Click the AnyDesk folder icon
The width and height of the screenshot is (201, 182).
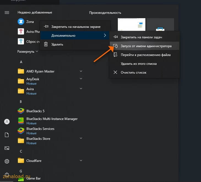21,81
